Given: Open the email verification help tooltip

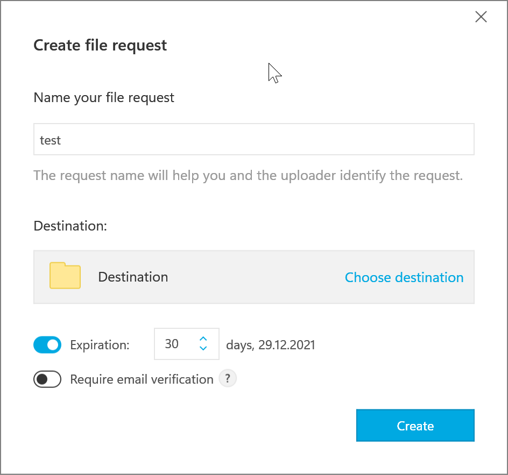Looking at the screenshot, I should (228, 378).
